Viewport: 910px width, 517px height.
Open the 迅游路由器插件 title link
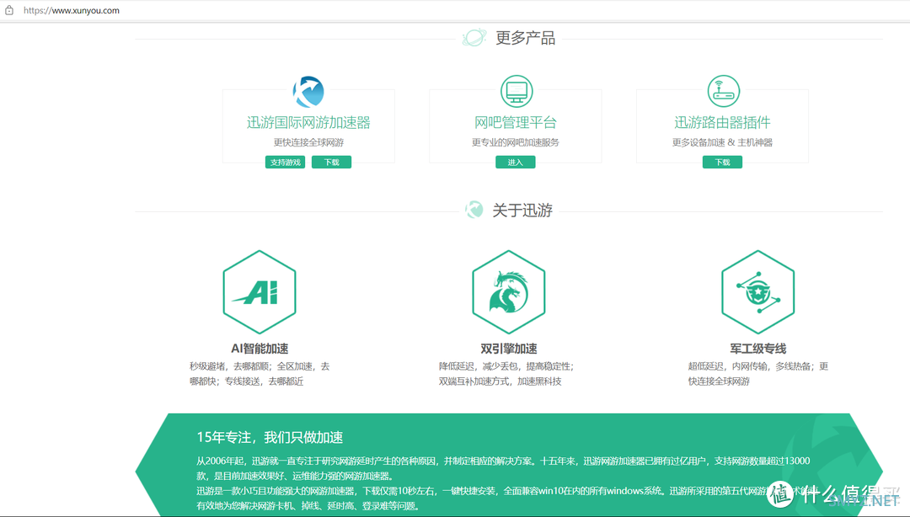[723, 122]
